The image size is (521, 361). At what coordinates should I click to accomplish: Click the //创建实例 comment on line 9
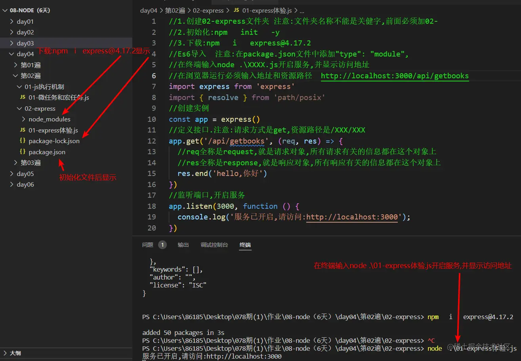(x=189, y=108)
